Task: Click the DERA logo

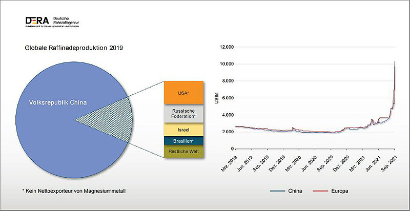Action: point(51,21)
